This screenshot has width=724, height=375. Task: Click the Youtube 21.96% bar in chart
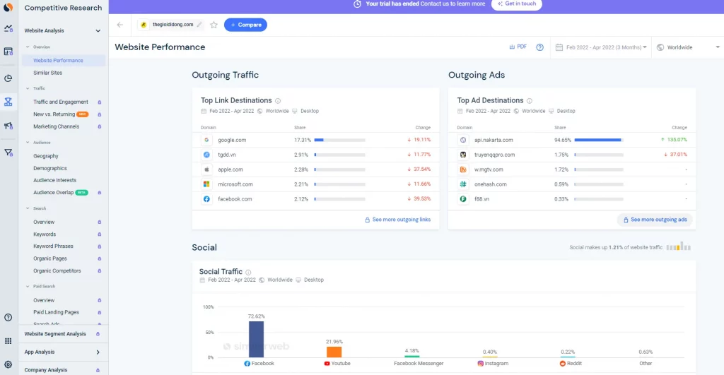click(x=334, y=352)
